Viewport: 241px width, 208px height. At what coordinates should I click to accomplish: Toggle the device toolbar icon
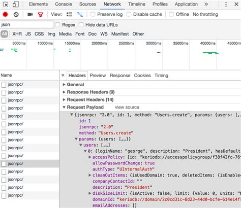click(x=16, y=4)
